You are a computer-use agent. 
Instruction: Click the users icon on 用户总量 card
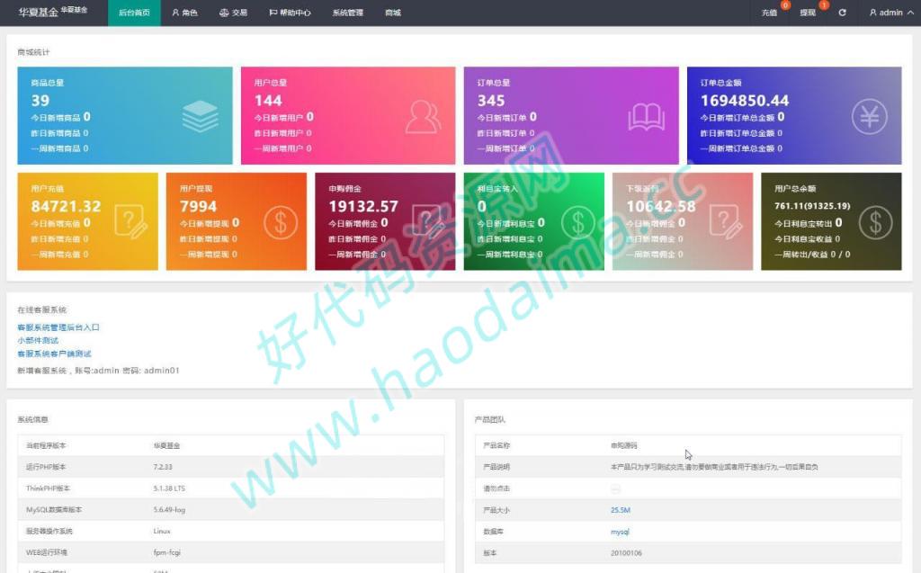tap(423, 116)
